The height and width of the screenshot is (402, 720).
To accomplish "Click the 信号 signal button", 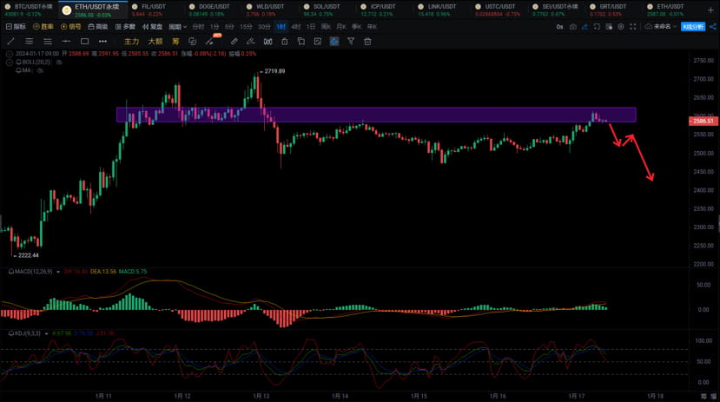I will click(x=70, y=27).
